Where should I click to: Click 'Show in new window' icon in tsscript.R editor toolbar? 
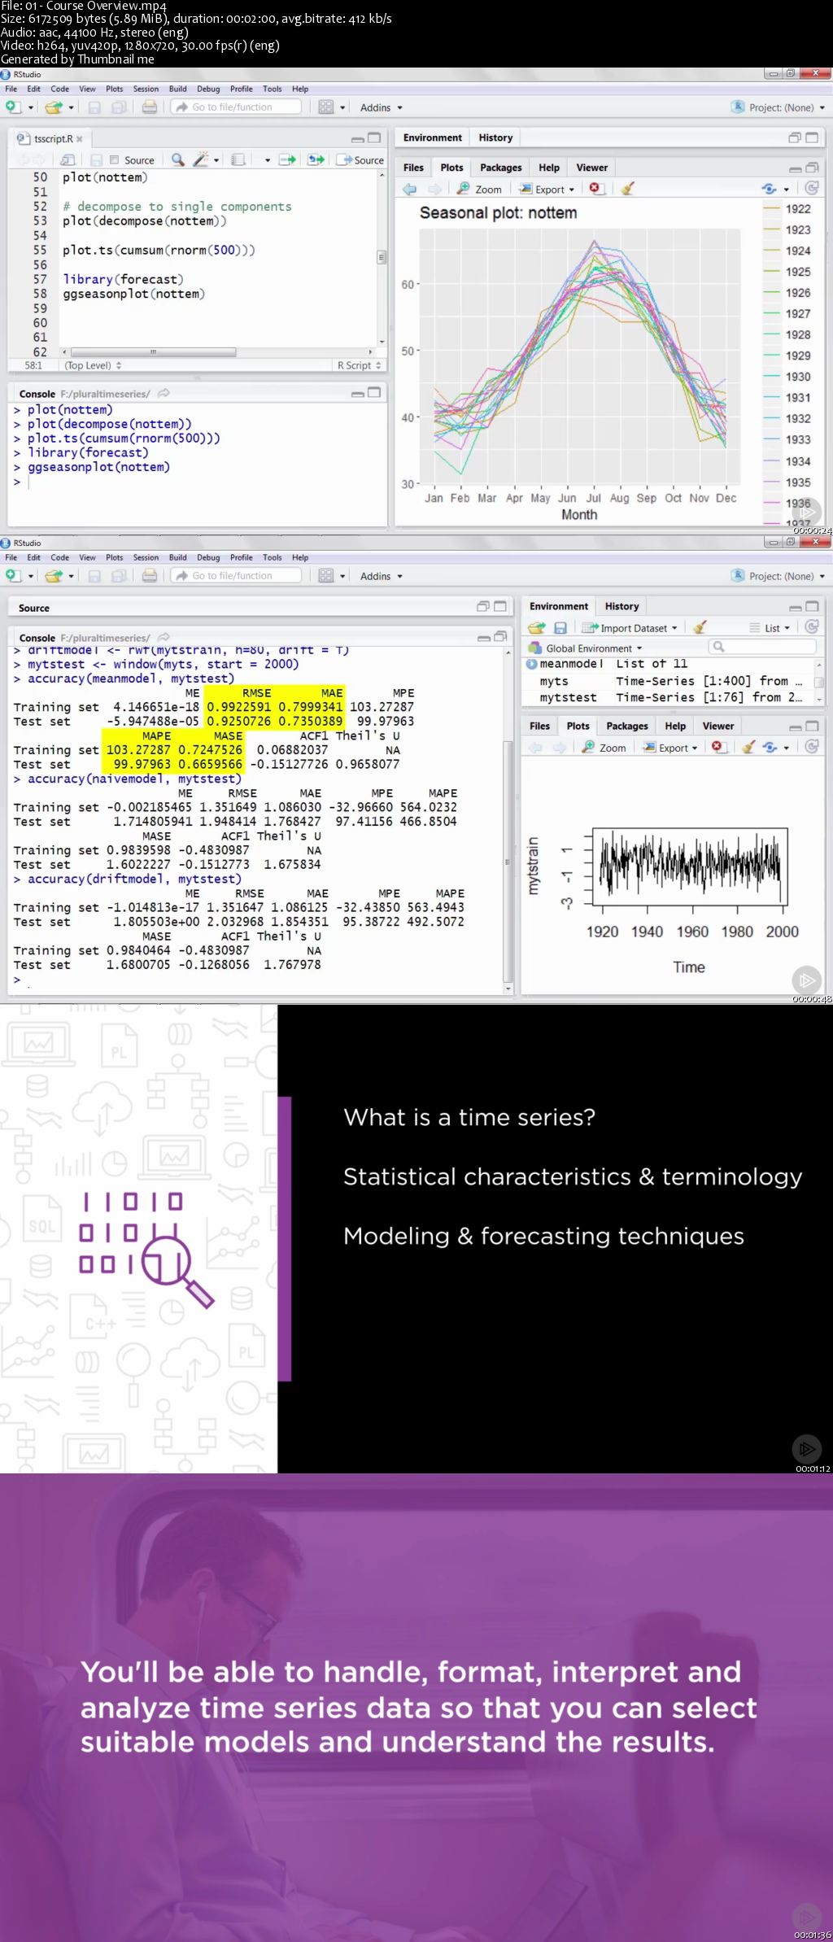click(x=68, y=160)
